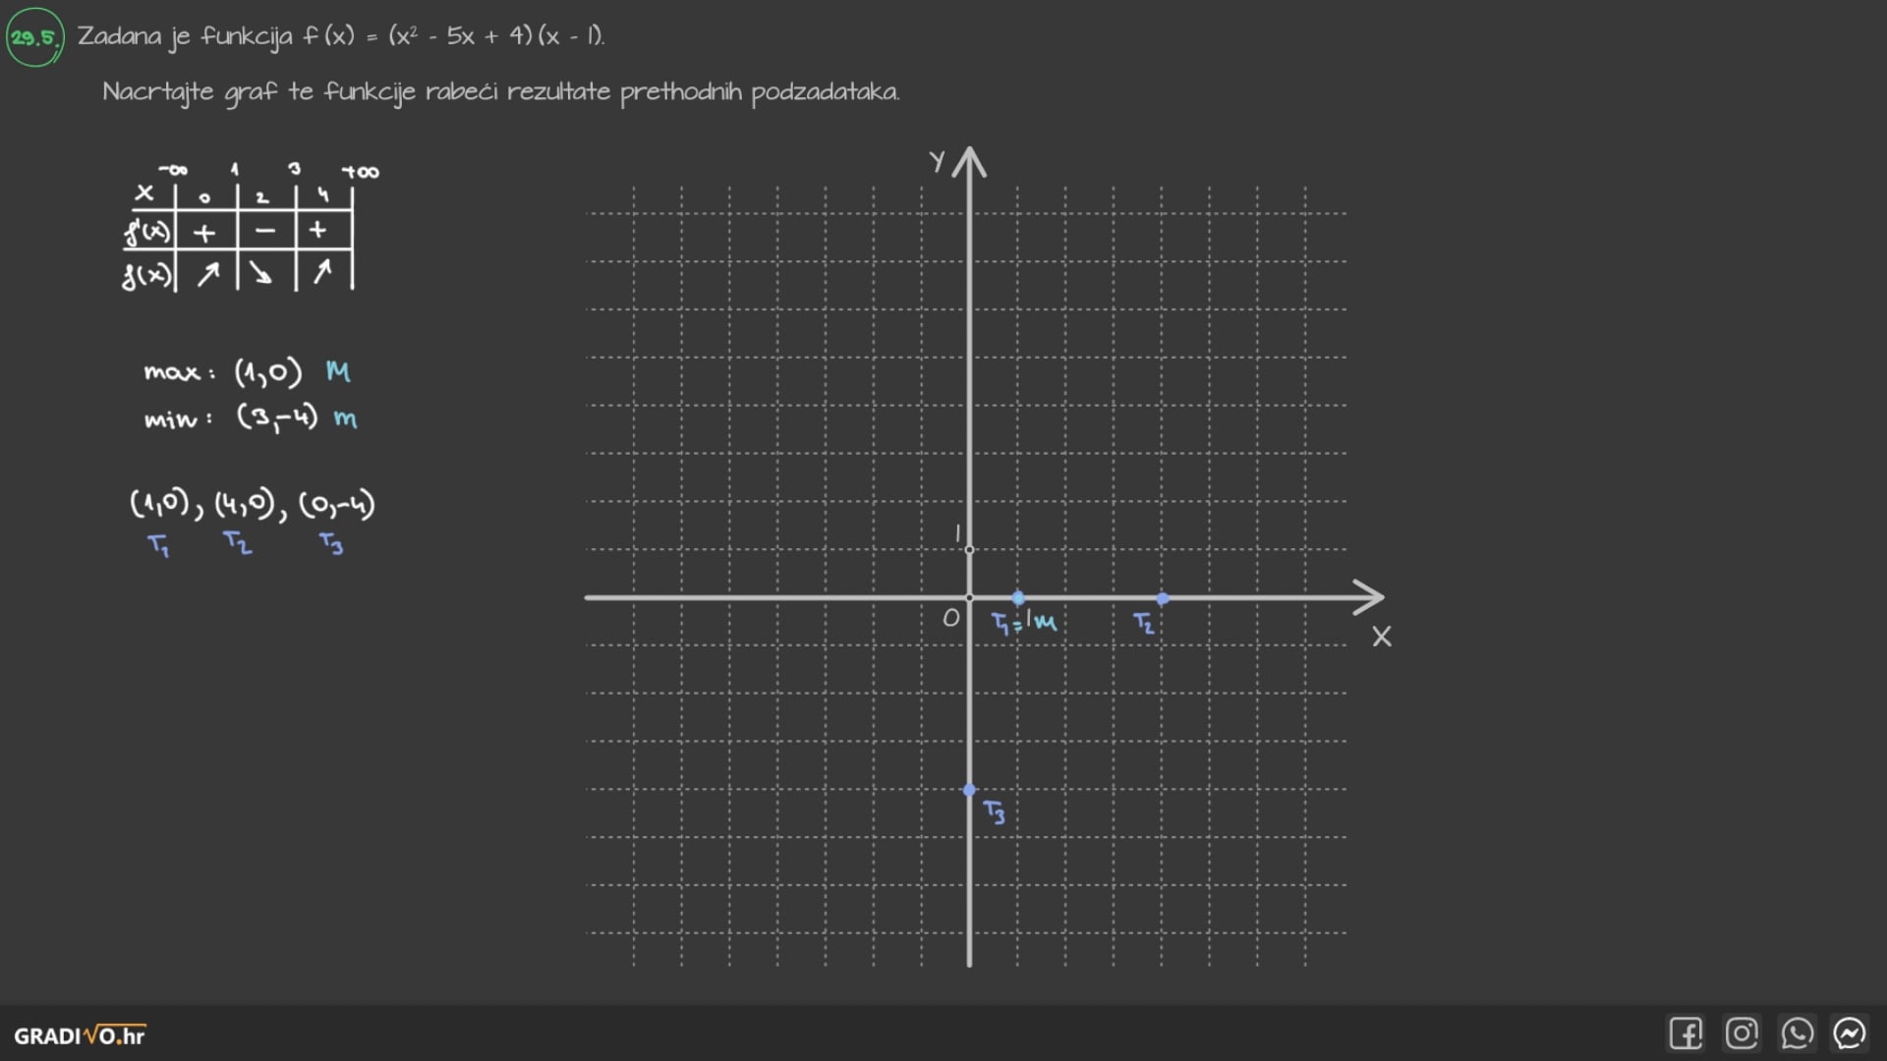Open the Messenger icon in the footer

[x=1850, y=1033]
